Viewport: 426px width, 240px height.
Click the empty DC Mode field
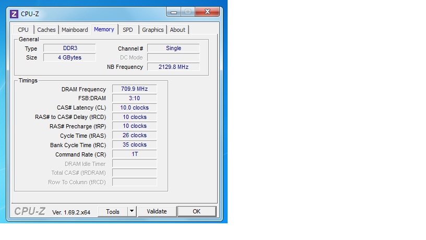point(173,57)
